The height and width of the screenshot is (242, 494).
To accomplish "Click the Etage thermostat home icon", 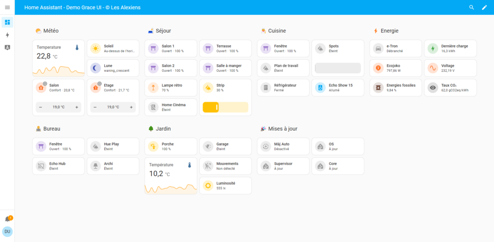I will 96,88.
